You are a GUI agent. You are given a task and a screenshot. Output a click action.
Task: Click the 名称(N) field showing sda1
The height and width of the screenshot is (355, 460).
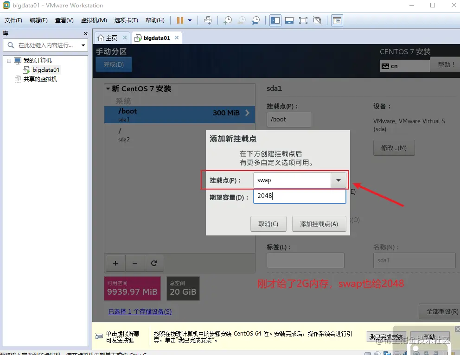pos(414,260)
